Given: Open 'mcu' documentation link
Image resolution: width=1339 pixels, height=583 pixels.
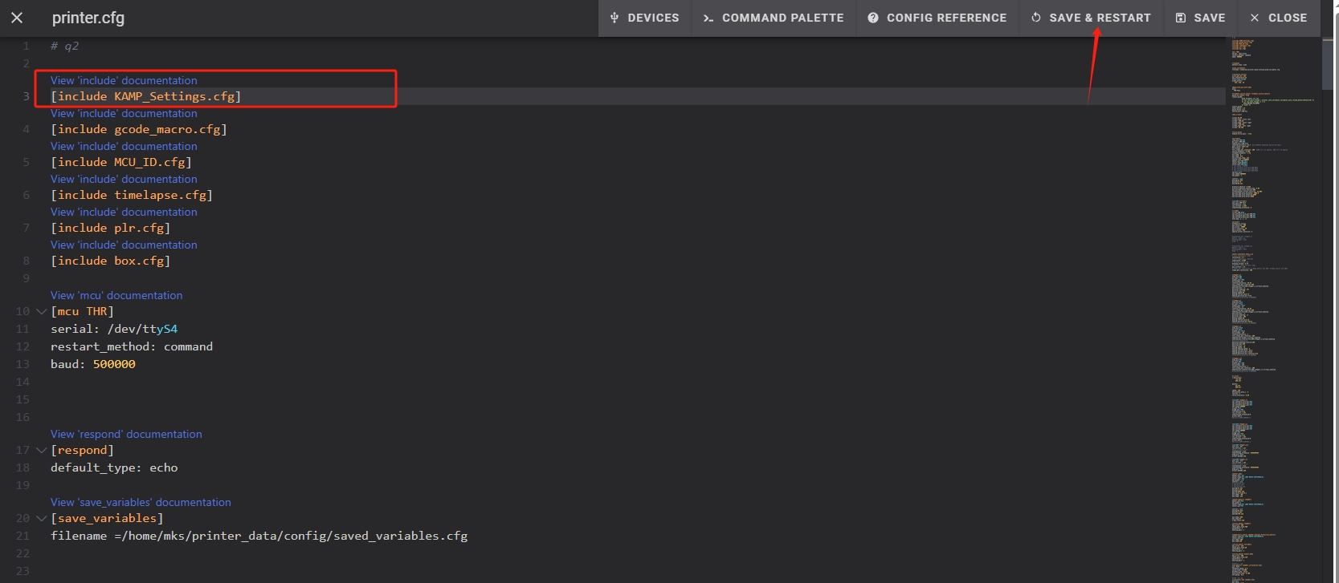Looking at the screenshot, I should (x=116, y=295).
